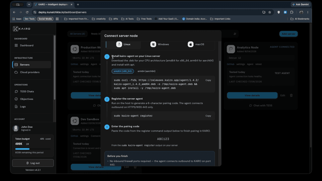Open a new browser tab

point(78,5)
